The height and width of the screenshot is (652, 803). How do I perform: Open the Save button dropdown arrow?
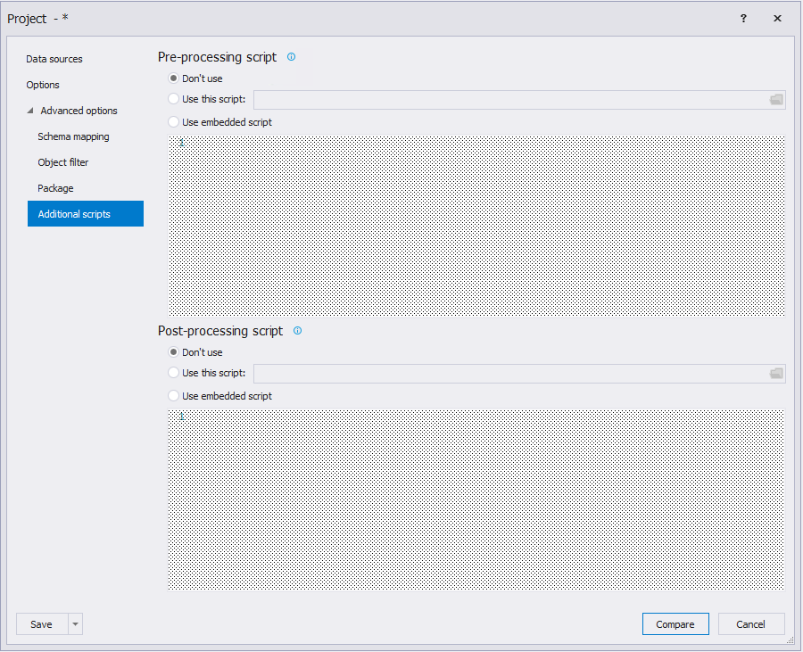click(x=75, y=624)
